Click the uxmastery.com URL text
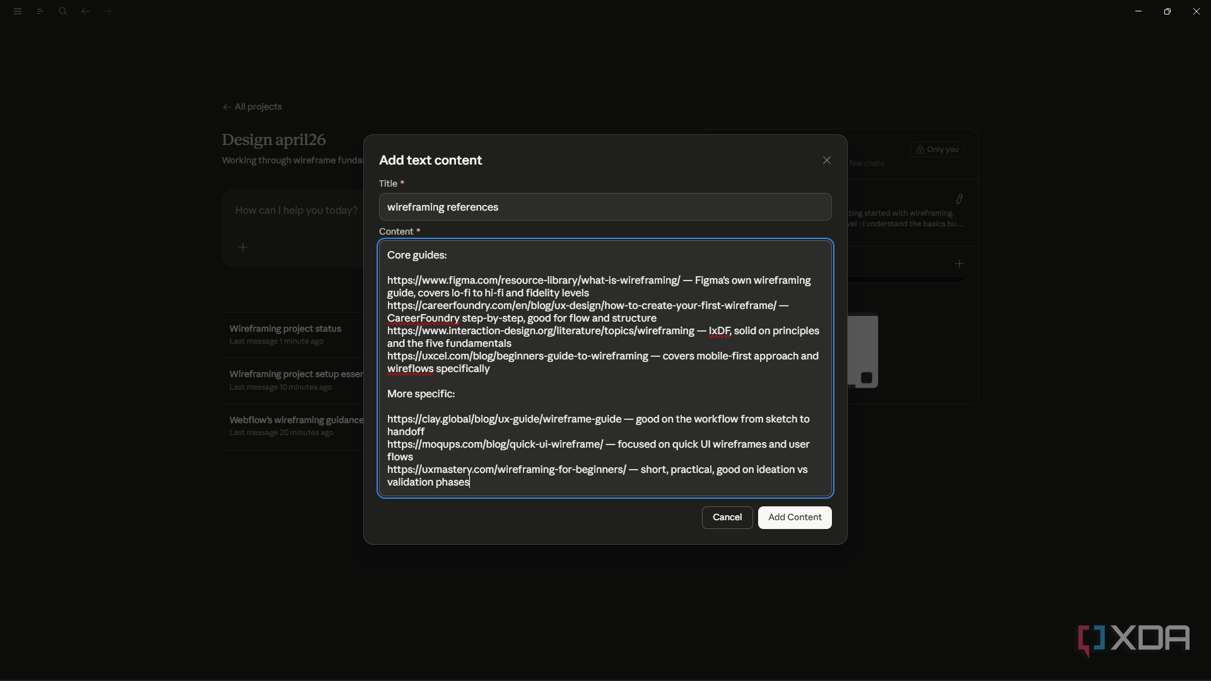Screen dimensions: 1211x681 click(x=506, y=469)
